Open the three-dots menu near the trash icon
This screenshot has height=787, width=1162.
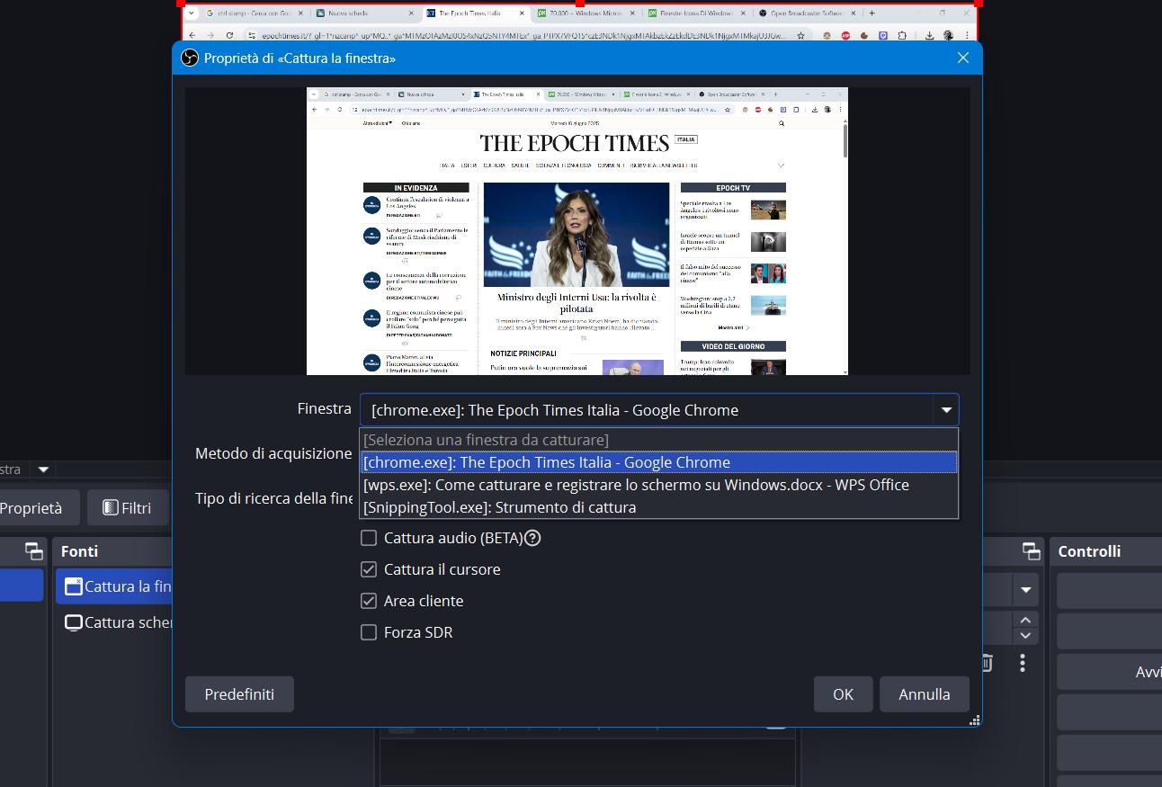pos(1023,663)
